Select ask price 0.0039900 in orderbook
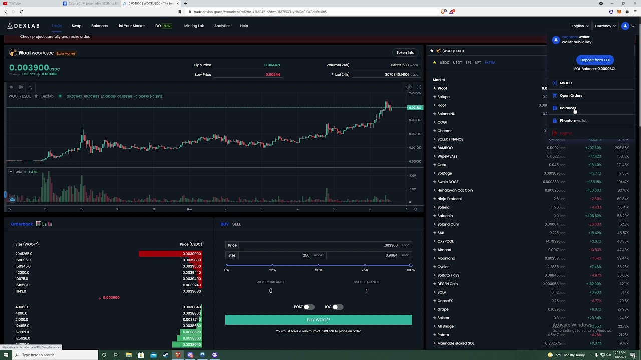 [x=192, y=254]
